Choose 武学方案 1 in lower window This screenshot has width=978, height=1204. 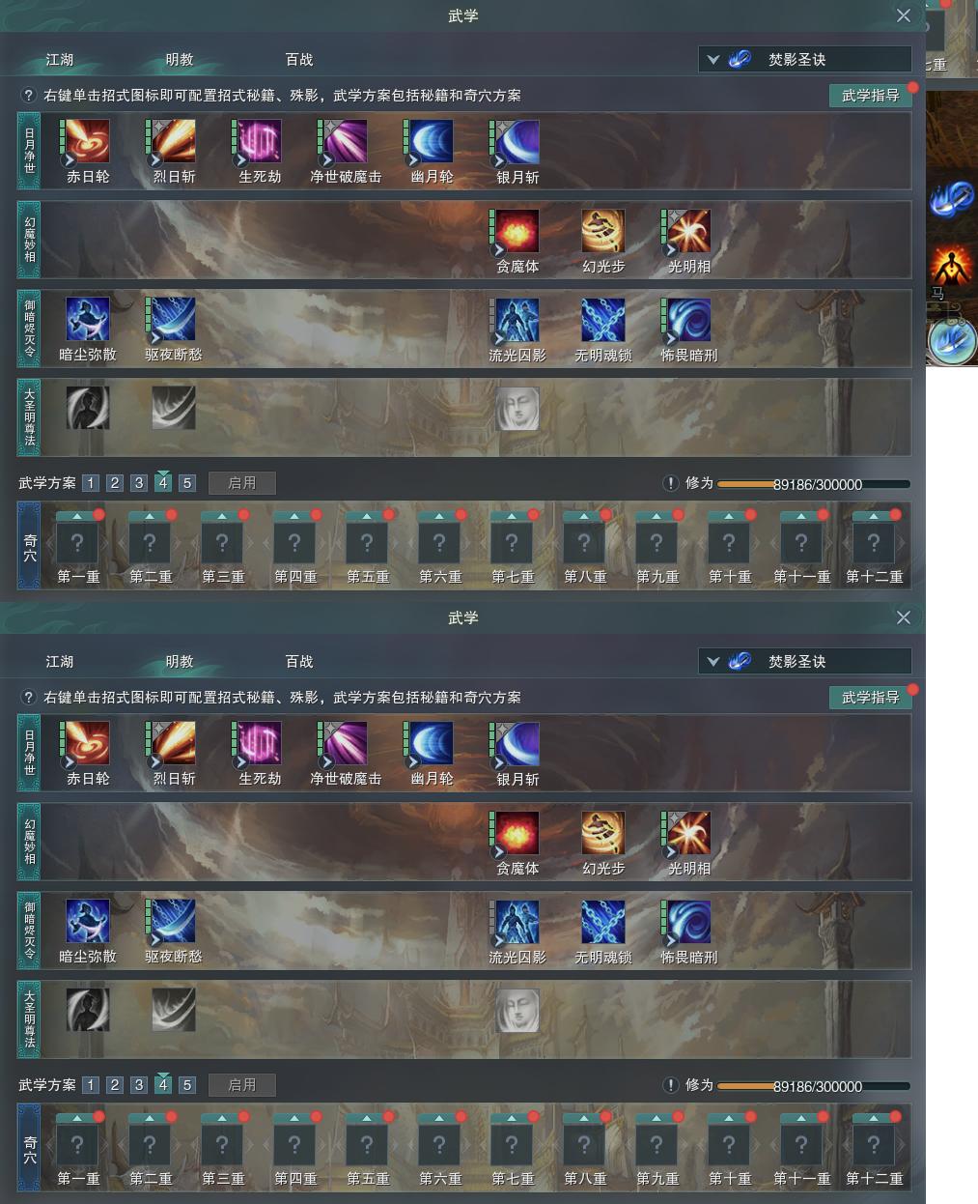[91, 1085]
